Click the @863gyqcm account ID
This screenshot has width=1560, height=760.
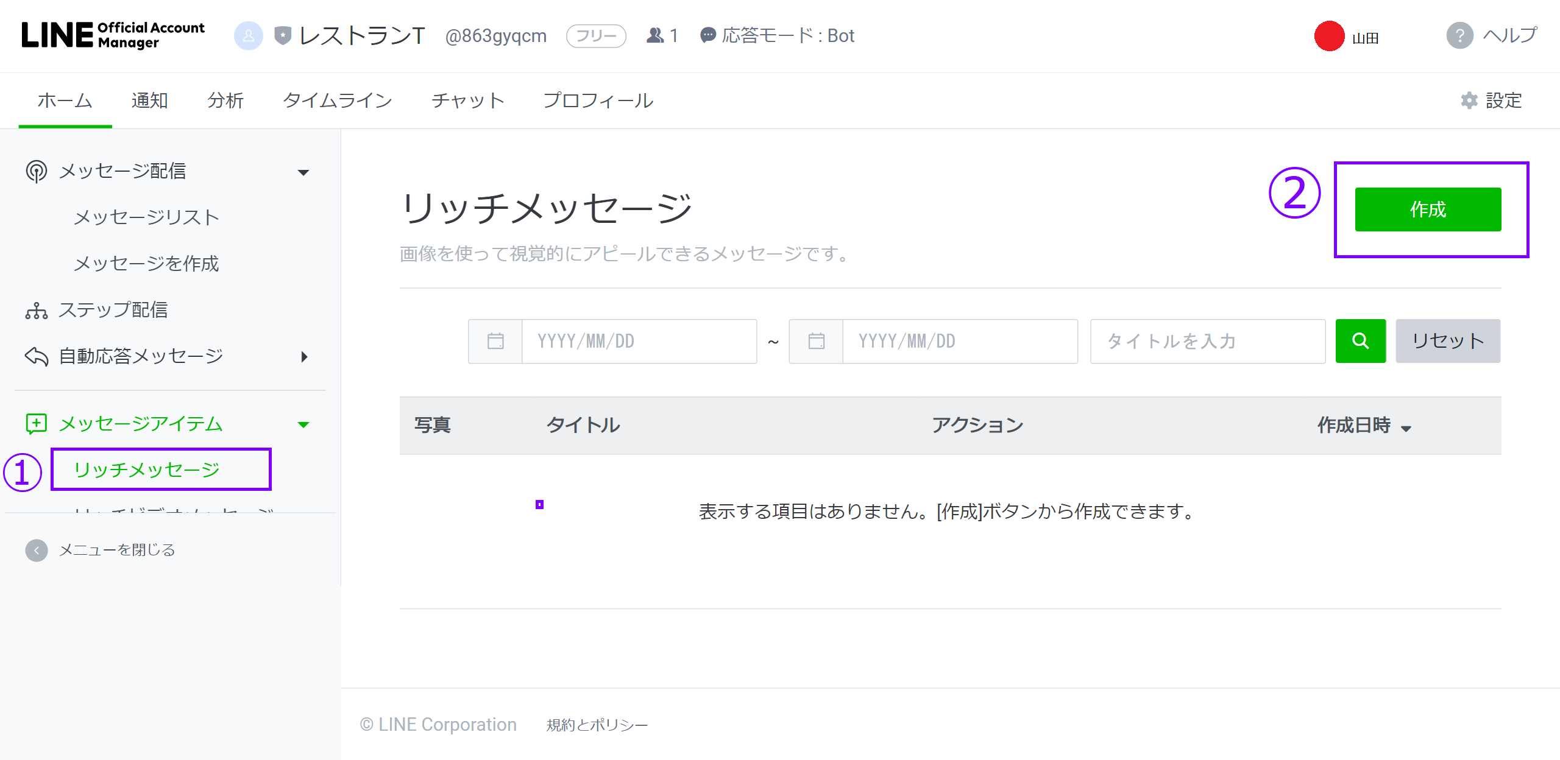[496, 37]
